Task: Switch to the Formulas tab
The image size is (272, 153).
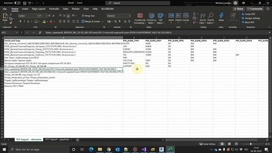Action: [x=54, y=9]
